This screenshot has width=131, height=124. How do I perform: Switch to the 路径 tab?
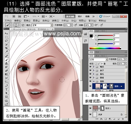tap(103, 56)
